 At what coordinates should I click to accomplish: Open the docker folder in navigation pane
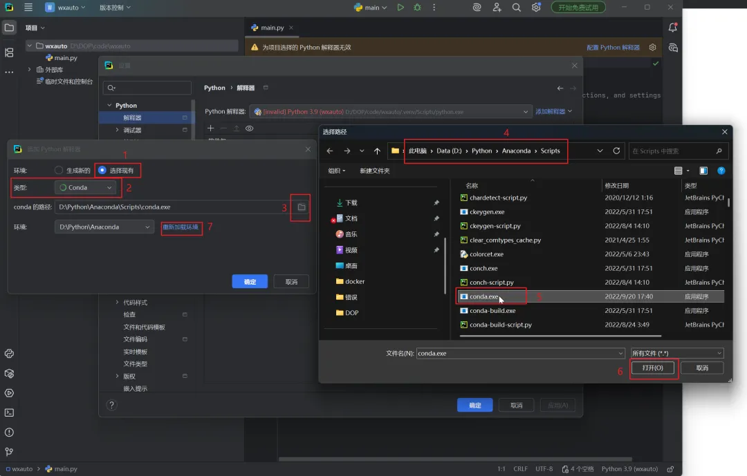tap(350, 281)
